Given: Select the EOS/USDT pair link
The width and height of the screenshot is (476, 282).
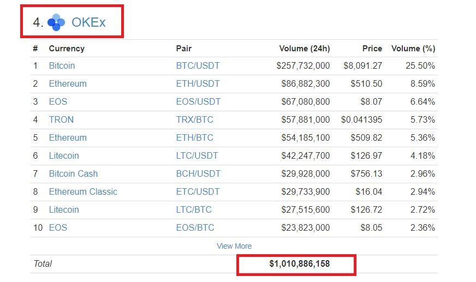Looking at the screenshot, I should pos(198,101).
